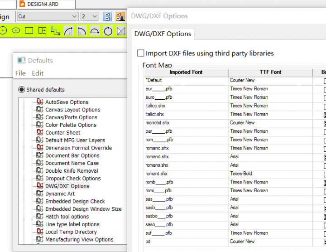Open the File menu in Defaults
The image size is (326, 252).
click(20, 73)
